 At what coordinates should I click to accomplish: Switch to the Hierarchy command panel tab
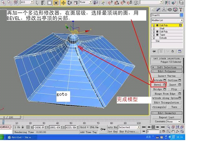[164, 10]
